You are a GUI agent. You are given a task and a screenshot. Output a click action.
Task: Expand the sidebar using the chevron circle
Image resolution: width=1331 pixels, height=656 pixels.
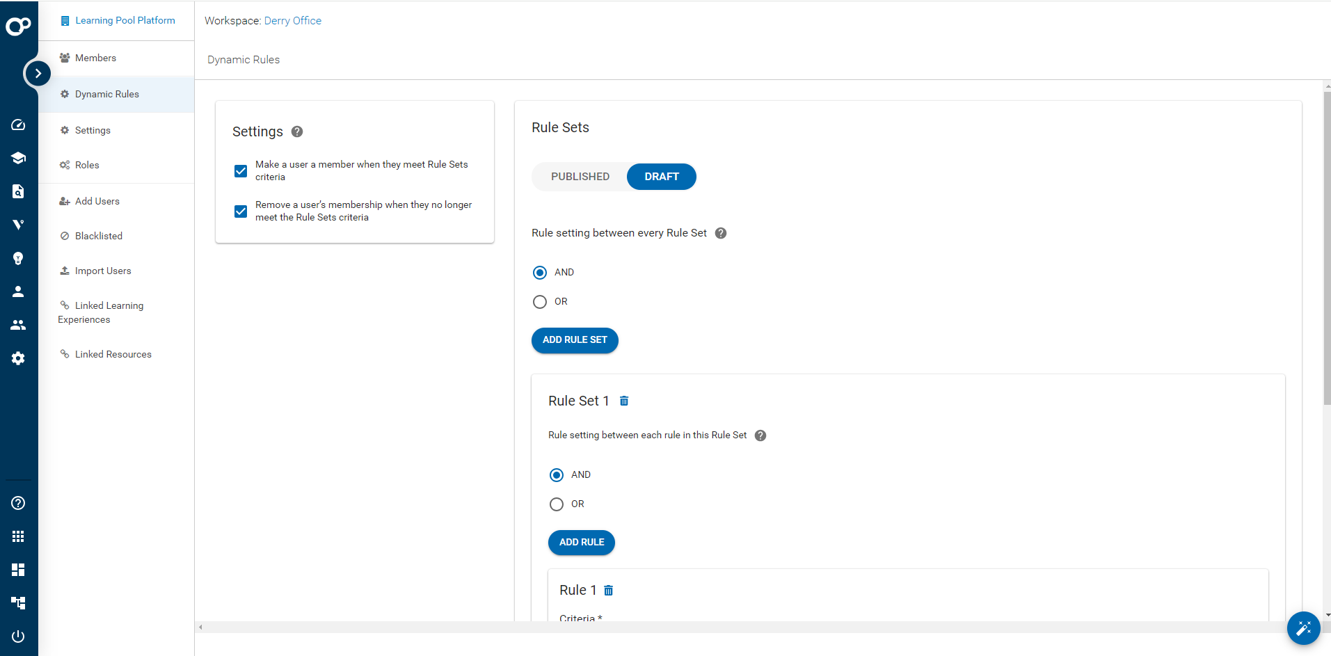point(38,72)
